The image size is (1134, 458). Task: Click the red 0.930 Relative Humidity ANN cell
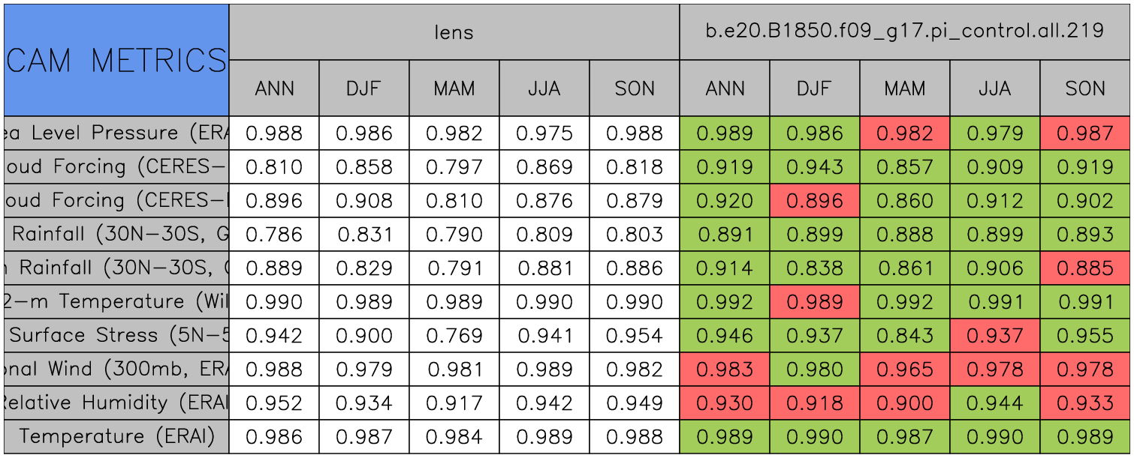(724, 403)
